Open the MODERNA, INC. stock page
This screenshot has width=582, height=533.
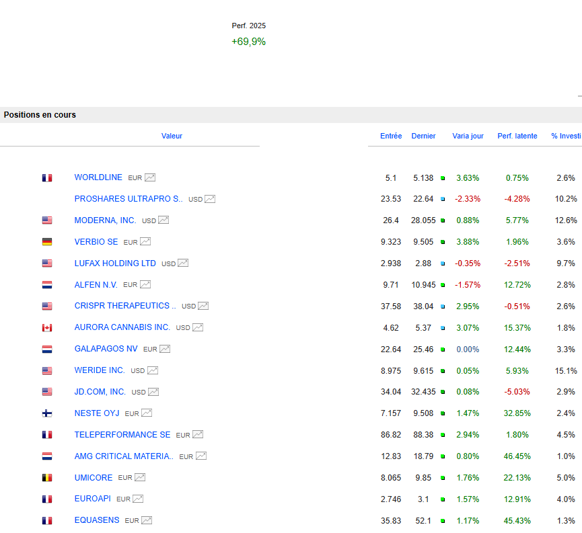[x=105, y=220]
